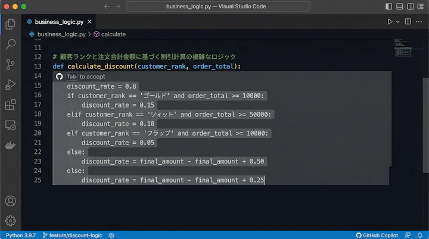429x239 pixels.
Task: Split the editor to the right
Action: click(408, 21)
